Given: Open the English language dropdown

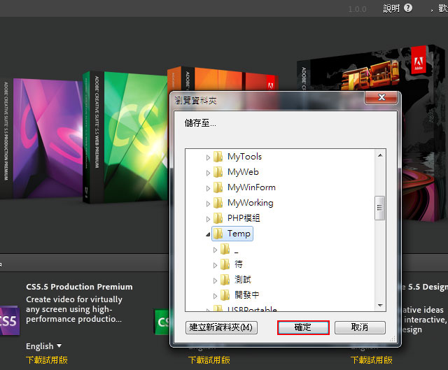Looking at the screenshot, I should click(43, 346).
